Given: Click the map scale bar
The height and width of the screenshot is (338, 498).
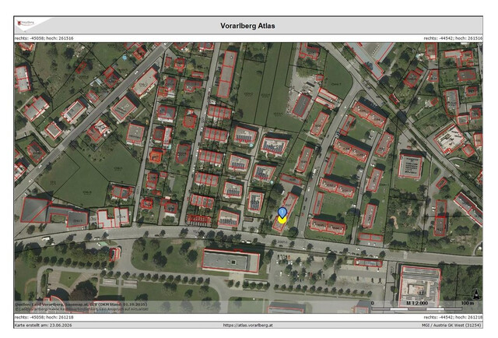Looking at the screenshot, I should pos(417,308).
